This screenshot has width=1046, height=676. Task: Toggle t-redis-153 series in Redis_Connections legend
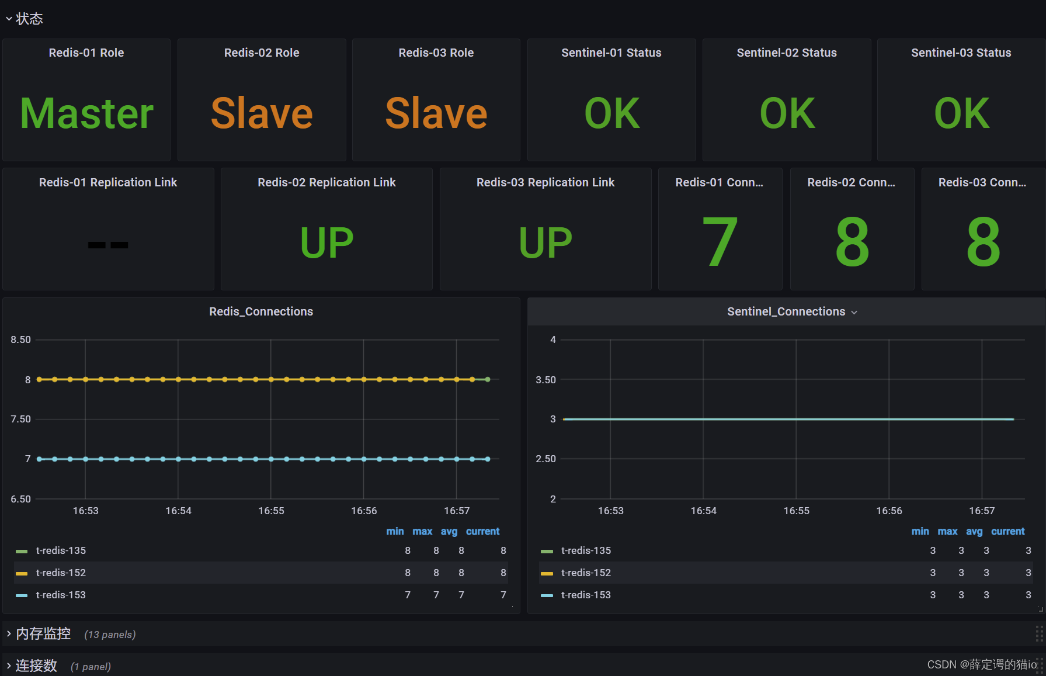coord(61,595)
